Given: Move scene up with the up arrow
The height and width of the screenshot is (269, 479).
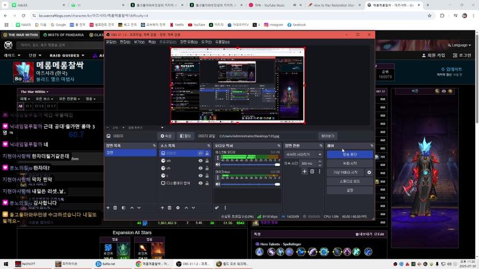Looking at the screenshot, I should (x=132, y=208).
